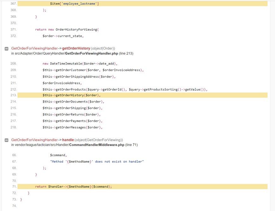Screen dimensions: 275x211
Task: Collapse the getOrderHistory stack trace block
Action: [6, 49]
